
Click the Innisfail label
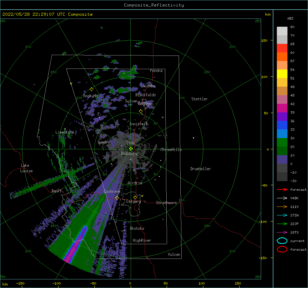pyautogui.click(x=138, y=124)
